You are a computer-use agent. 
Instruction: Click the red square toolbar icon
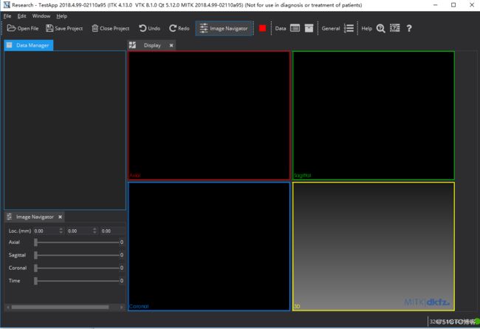click(x=262, y=28)
